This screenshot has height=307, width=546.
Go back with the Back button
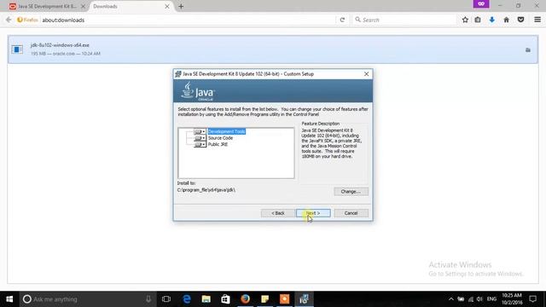click(x=278, y=213)
